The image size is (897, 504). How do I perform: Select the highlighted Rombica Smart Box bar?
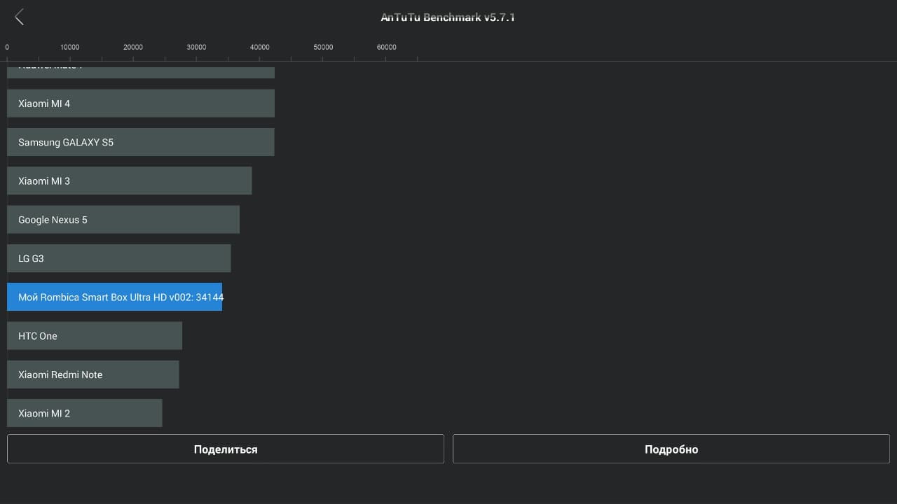point(114,297)
